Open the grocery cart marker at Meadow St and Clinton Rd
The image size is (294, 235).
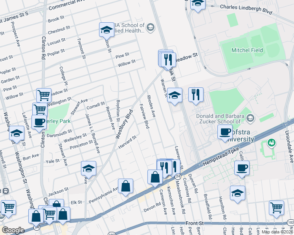(44, 96)
